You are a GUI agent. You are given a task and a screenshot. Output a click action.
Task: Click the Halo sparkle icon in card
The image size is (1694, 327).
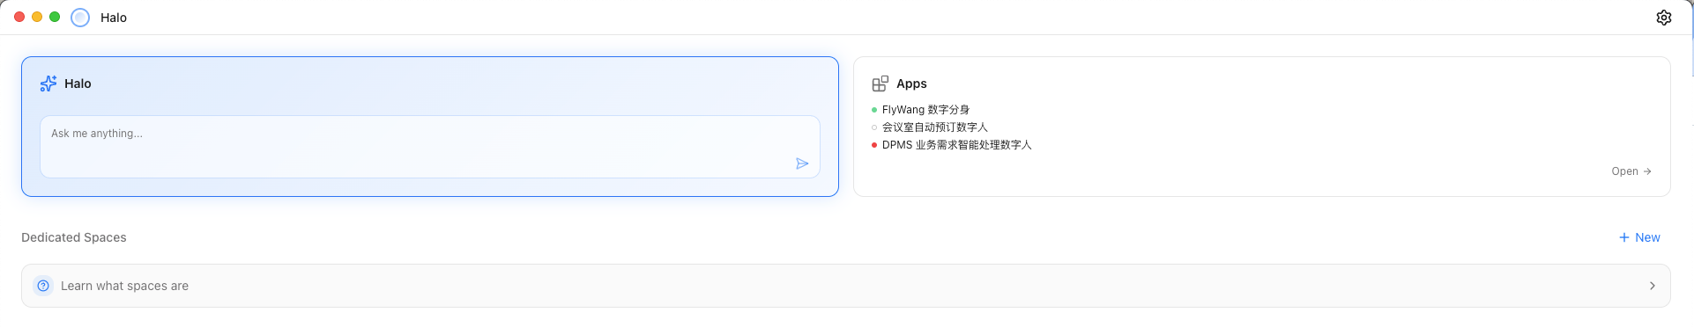(x=48, y=84)
